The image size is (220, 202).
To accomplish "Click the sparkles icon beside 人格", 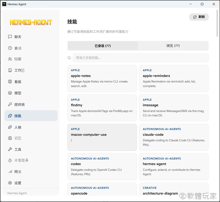I will click(10, 127).
